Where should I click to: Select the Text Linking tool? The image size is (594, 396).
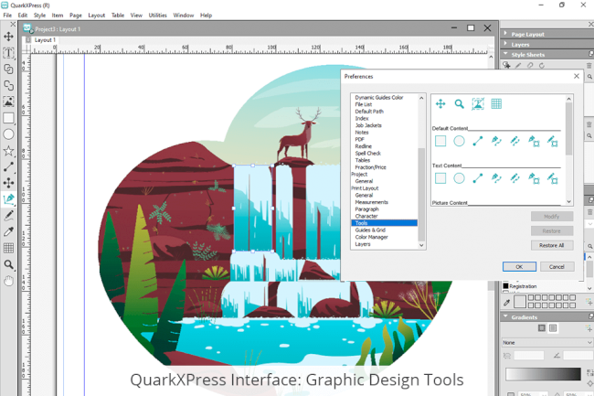click(8, 69)
